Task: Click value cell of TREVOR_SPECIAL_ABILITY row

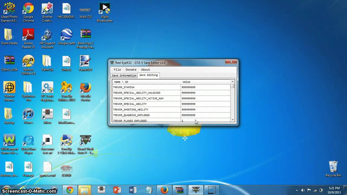Action: point(205,104)
